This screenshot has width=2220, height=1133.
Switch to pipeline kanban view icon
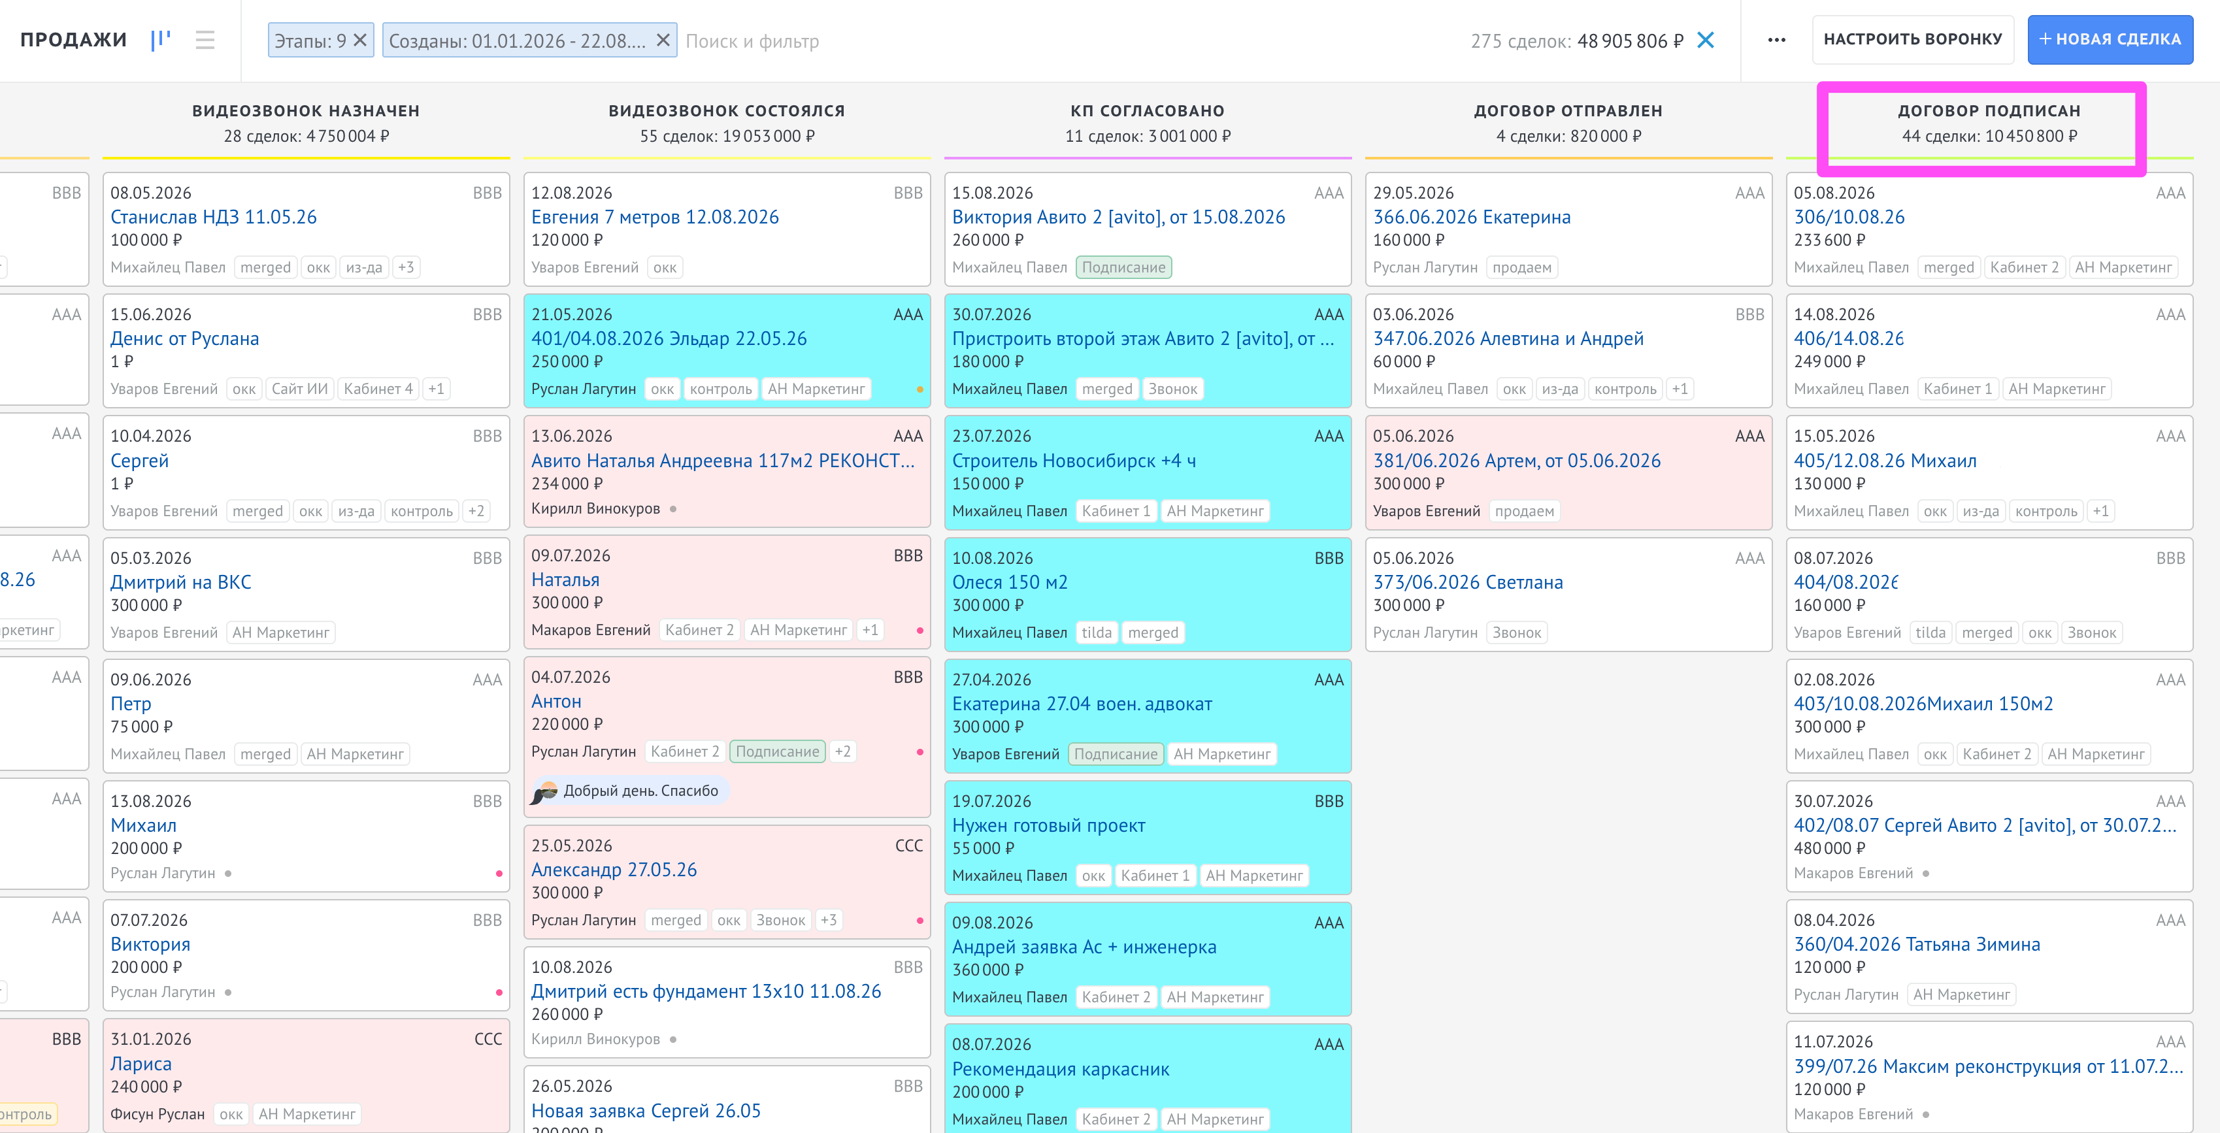160,40
